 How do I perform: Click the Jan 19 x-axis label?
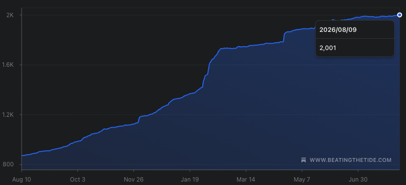pyautogui.click(x=190, y=179)
